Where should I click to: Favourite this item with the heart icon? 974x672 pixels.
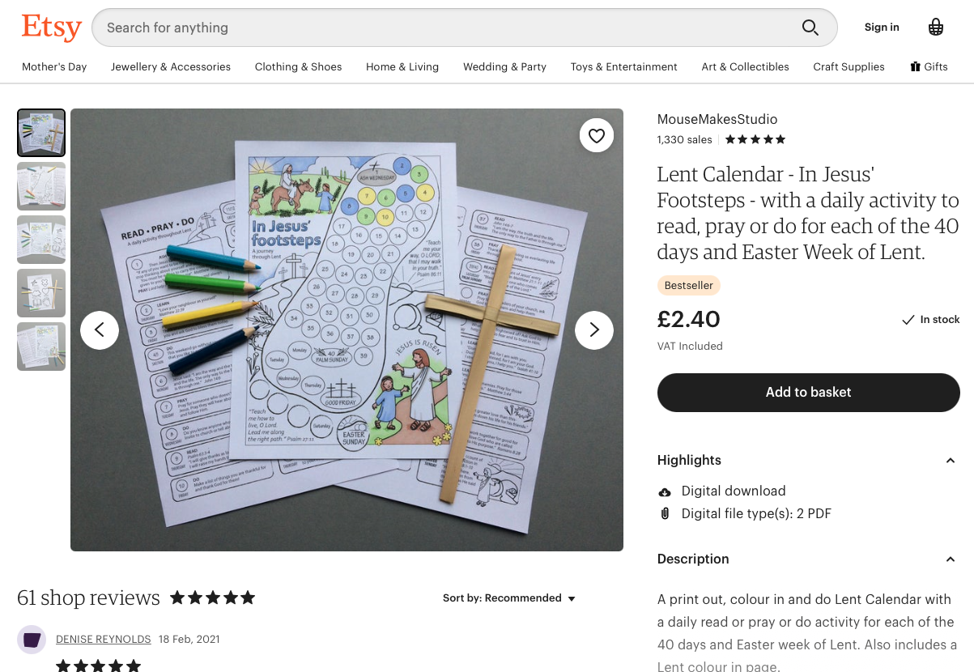(597, 136)
